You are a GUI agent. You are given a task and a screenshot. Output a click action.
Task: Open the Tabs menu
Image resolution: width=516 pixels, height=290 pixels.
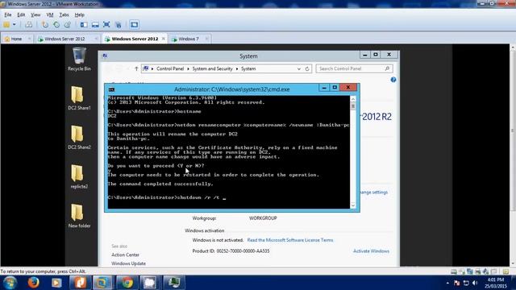[x=64, y=14]
